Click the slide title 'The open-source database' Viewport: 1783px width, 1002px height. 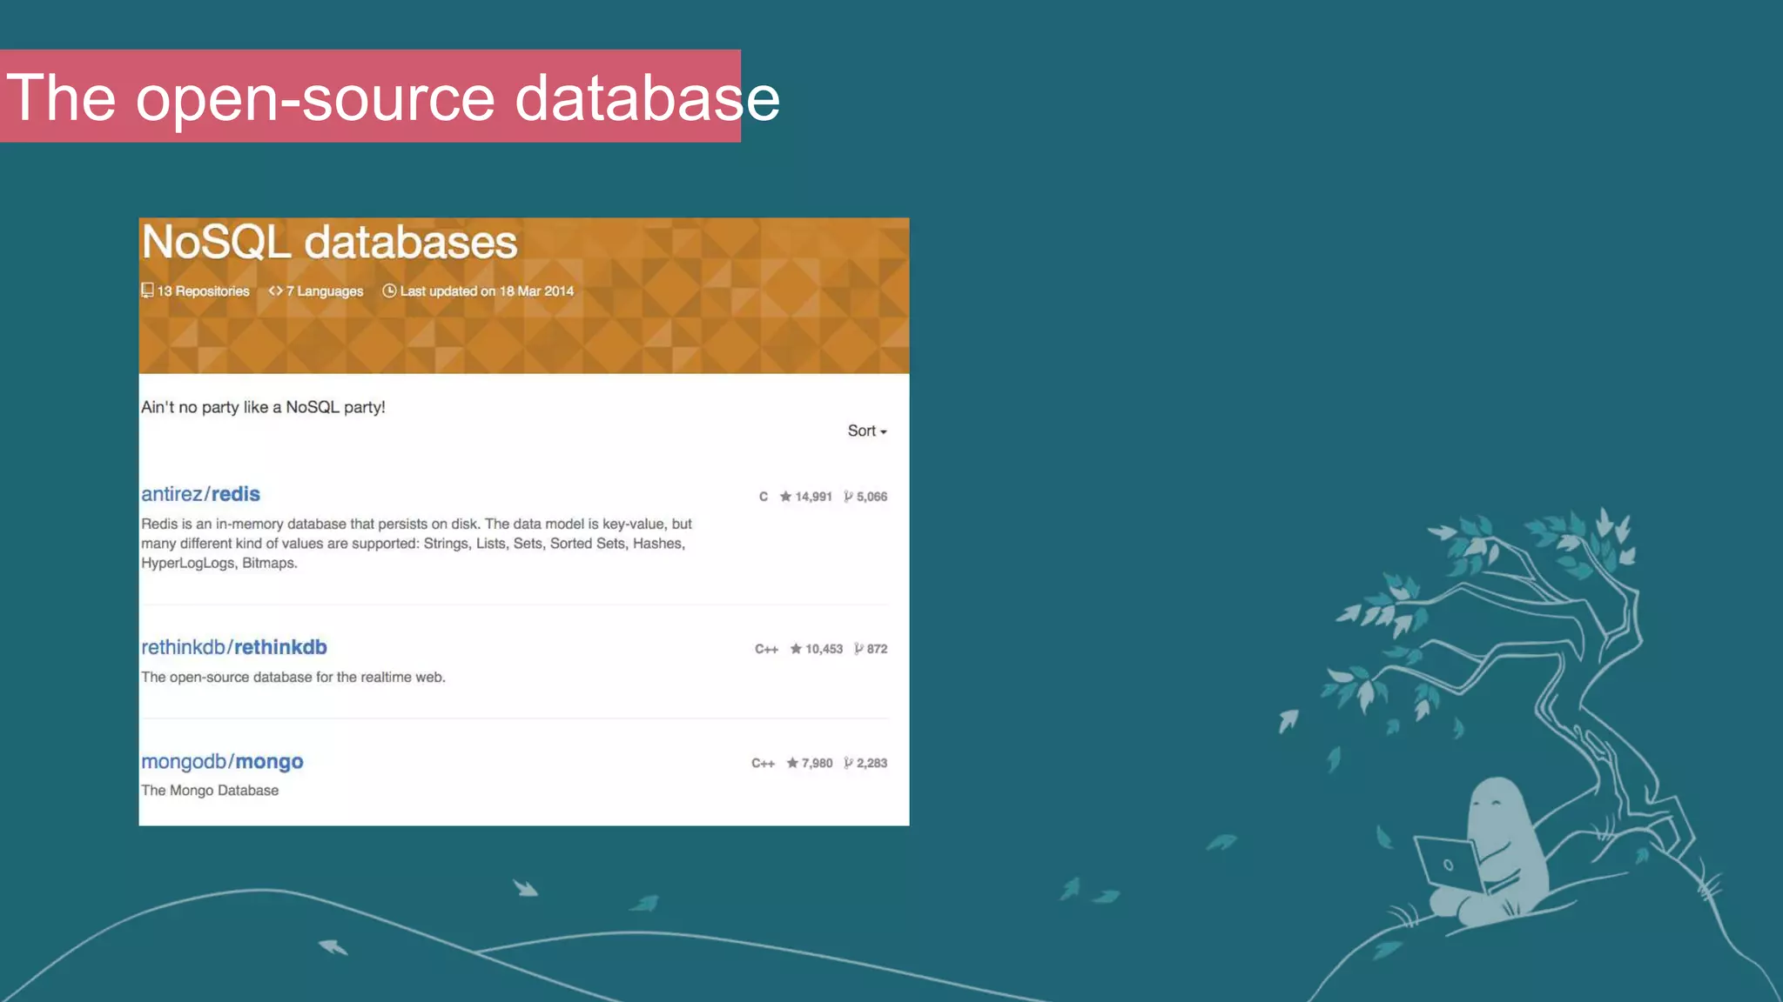click(x=393, y=97)
